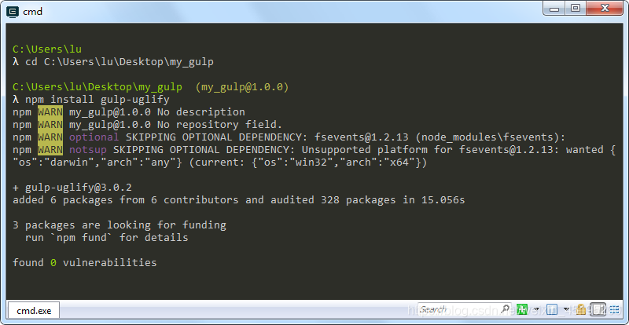Click the 'added 6 packages from 6 contributors' line

point(239,200)
